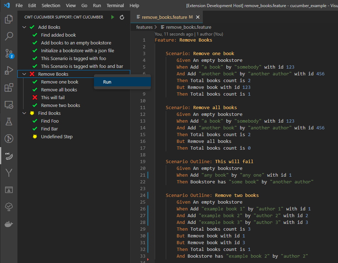Open the Remote Explorer view
This screenshot has height=263, width=338.
coord(8,104)
